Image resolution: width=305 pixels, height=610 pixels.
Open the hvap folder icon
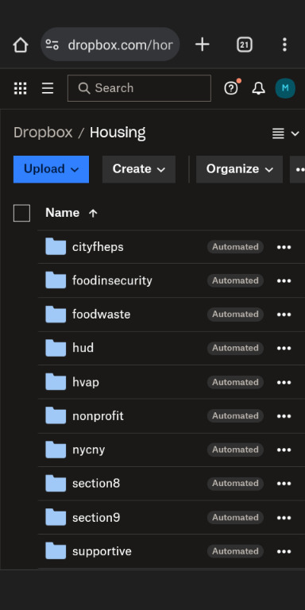[x=56, y=382]
